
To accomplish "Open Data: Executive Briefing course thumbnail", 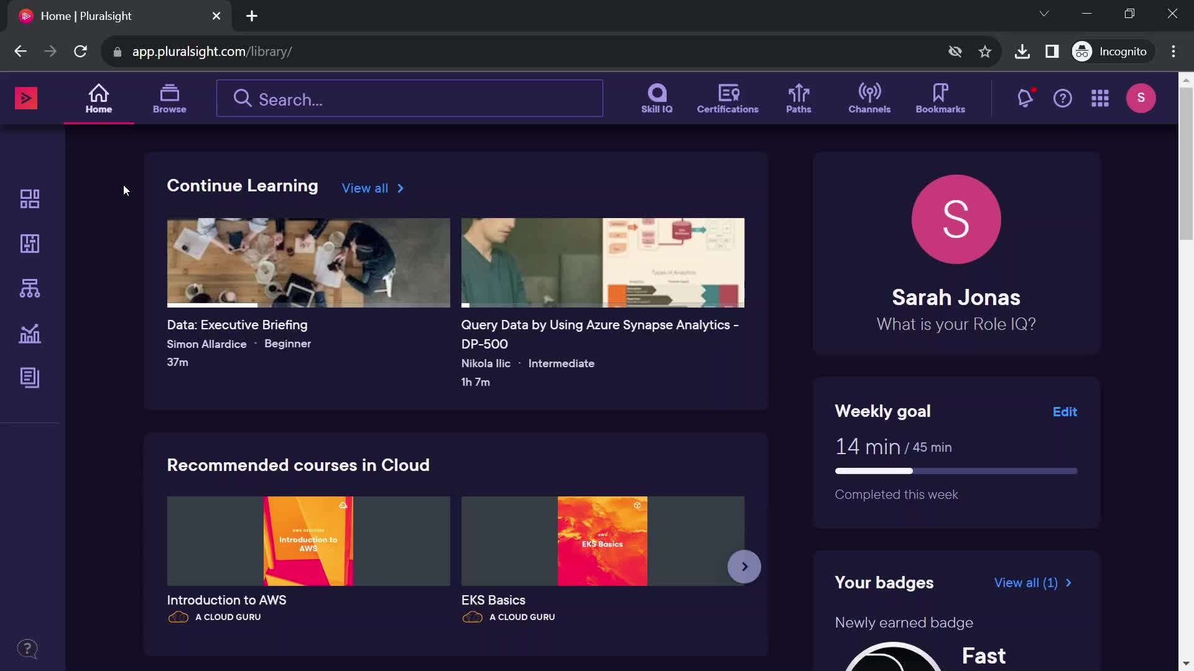I will pos(308,262).
